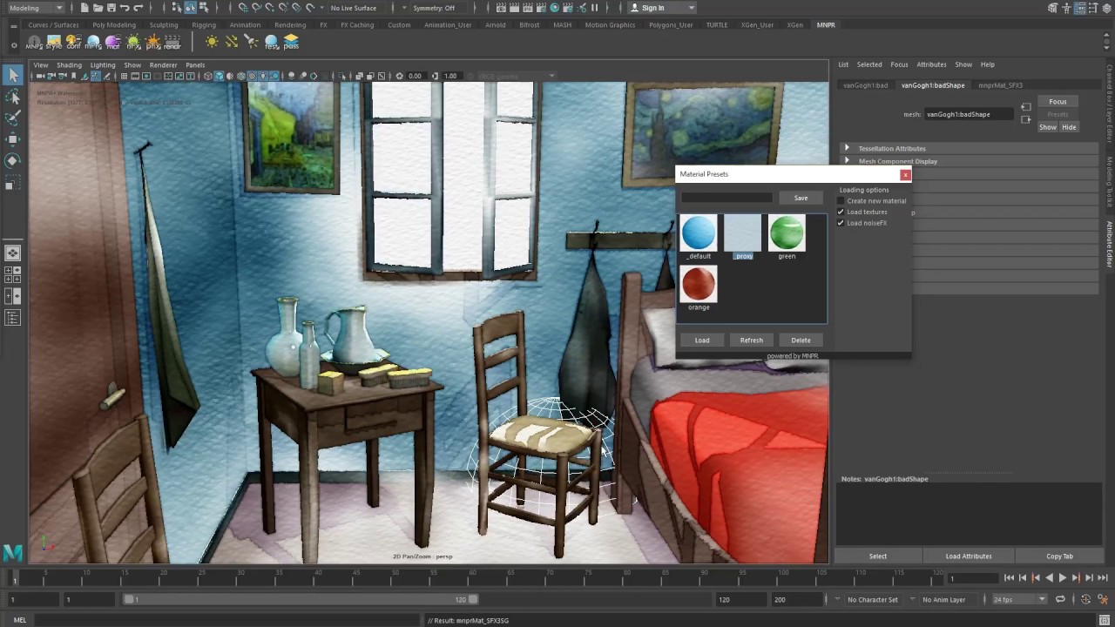Click the MNPR style shelf icon
The height and width of the screenshot is (627, 1115).
54,42
